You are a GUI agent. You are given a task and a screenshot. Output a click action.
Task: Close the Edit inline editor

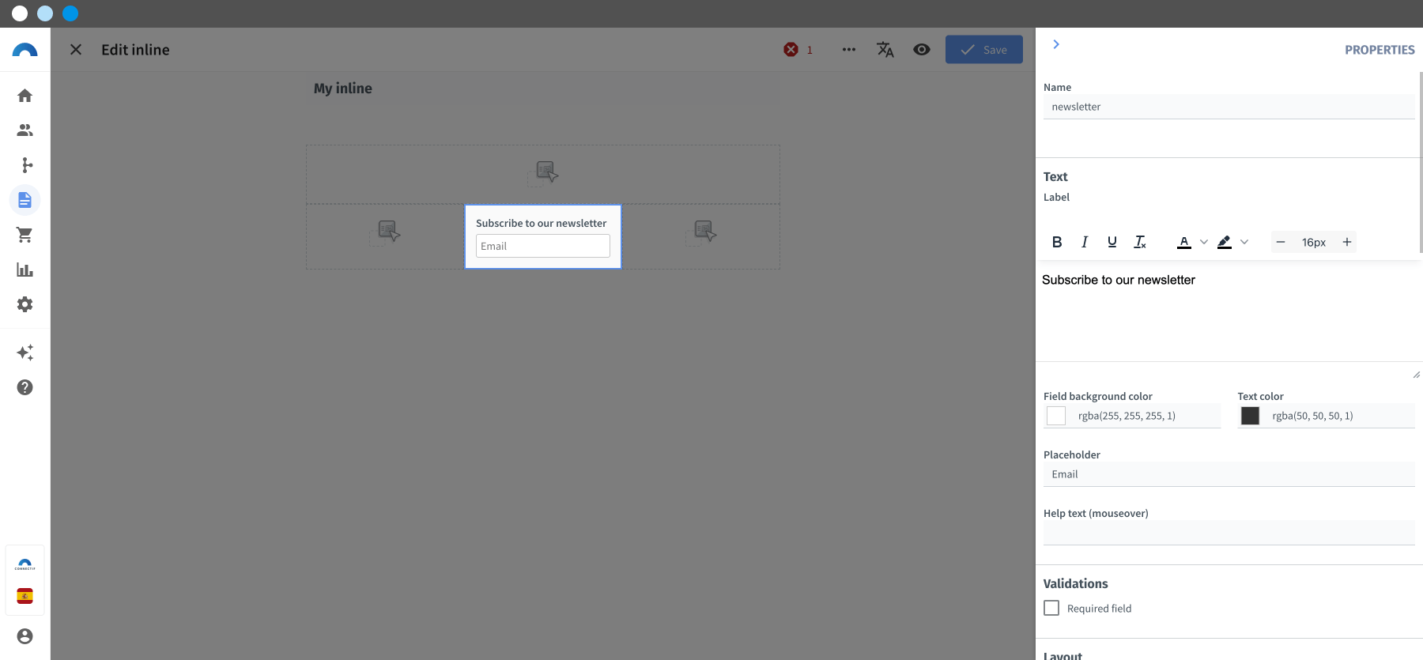(x=76, y=50)
